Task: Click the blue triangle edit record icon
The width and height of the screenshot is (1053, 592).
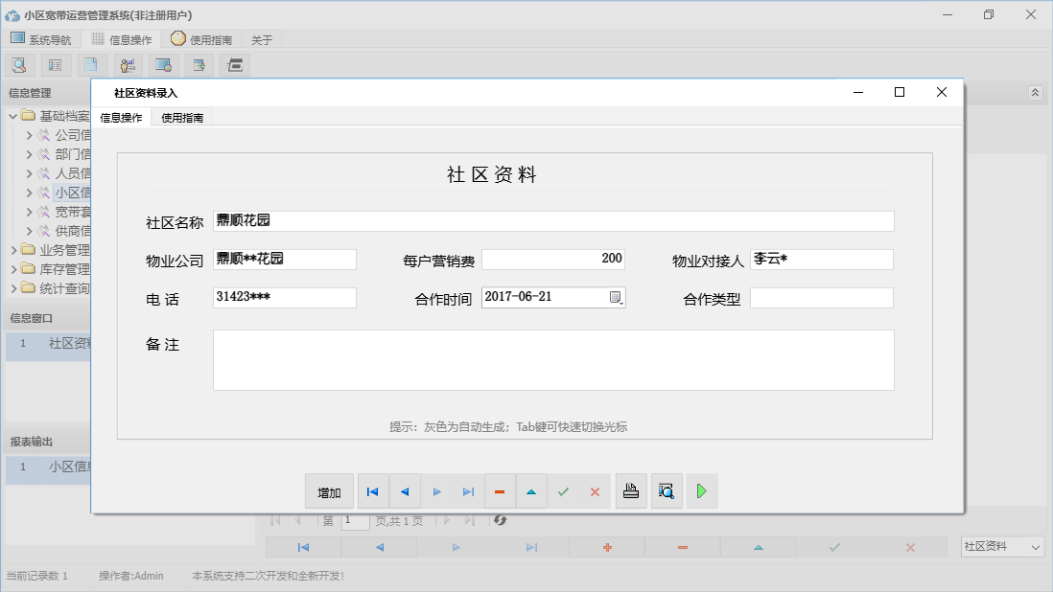Action: (531, 490)
